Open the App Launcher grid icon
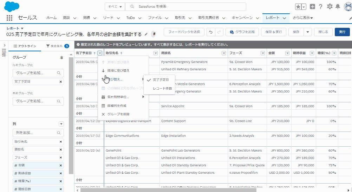 coord(9,18)
